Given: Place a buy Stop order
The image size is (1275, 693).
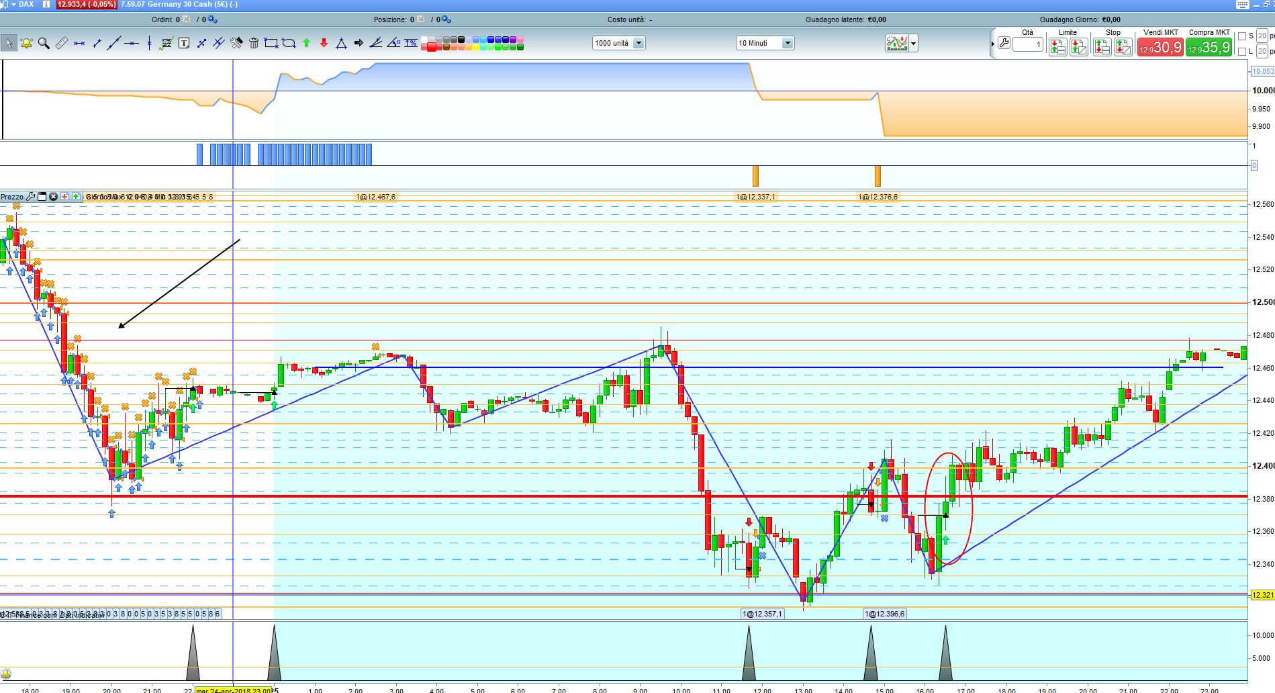Looking at the screenshot, I should click(x=1102, y=47).
